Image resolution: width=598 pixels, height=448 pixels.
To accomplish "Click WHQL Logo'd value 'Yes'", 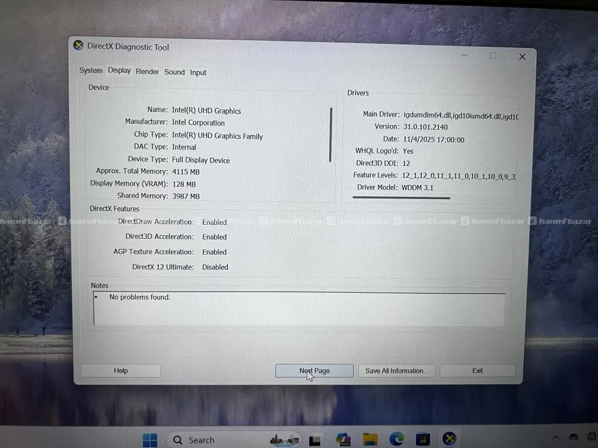I will point(408,151).
